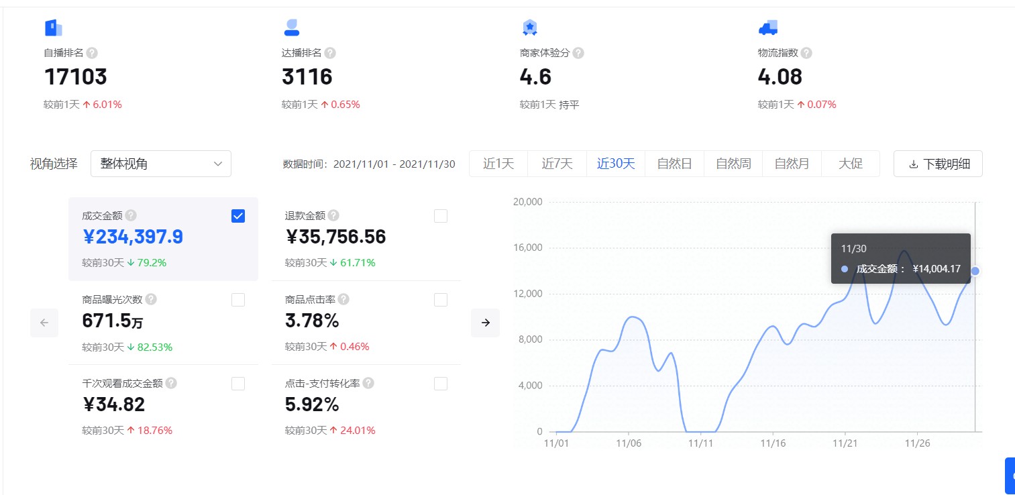
Task: Open the 整体视角 dropdown
Action: (x=161, y=164)
